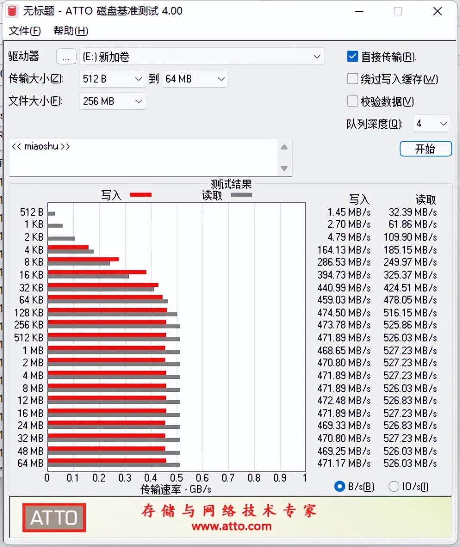
Task: Click the red 写入 legend swatch
Action: click(140, 195)
